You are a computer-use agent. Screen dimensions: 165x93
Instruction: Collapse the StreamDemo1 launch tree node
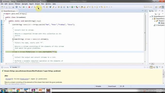(150, 17)
